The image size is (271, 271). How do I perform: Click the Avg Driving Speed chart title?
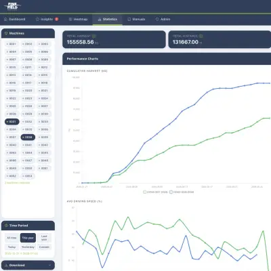coord(85,201)
